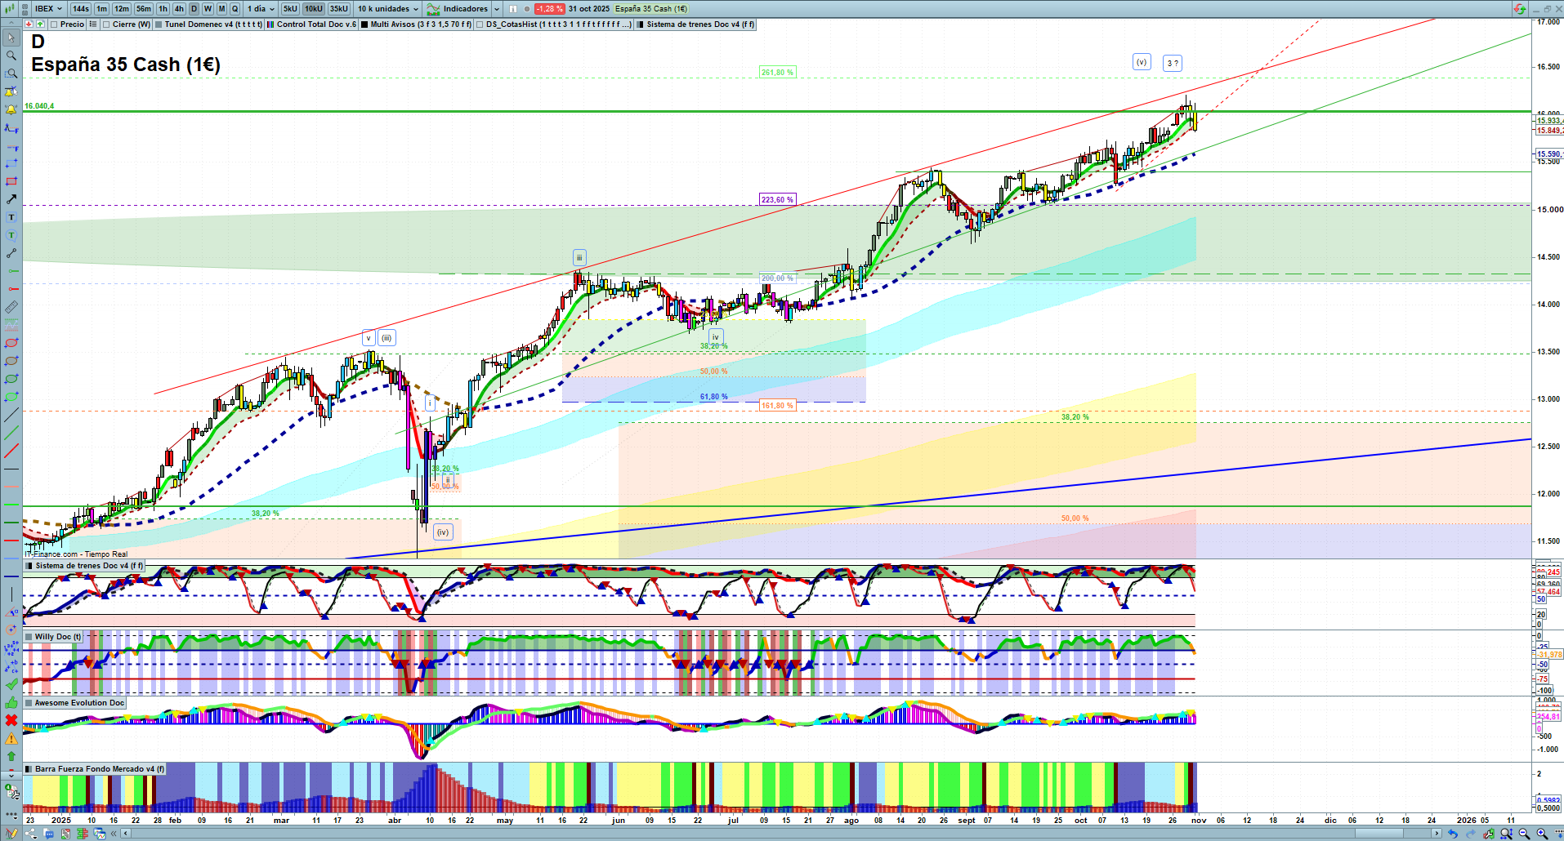This screenshot has width=1564, height=841.
Task: Open the '1 día' timeframe dropdown
Action: [x=261, y=9]
